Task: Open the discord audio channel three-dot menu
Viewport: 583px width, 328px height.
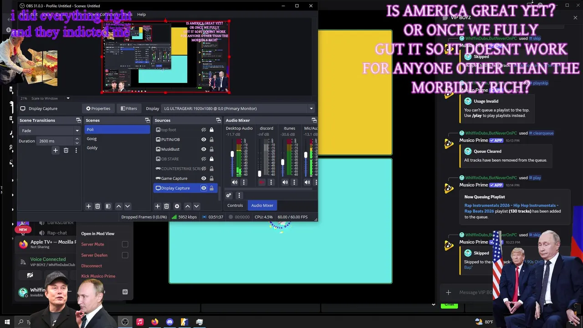Action: (271, 182)
